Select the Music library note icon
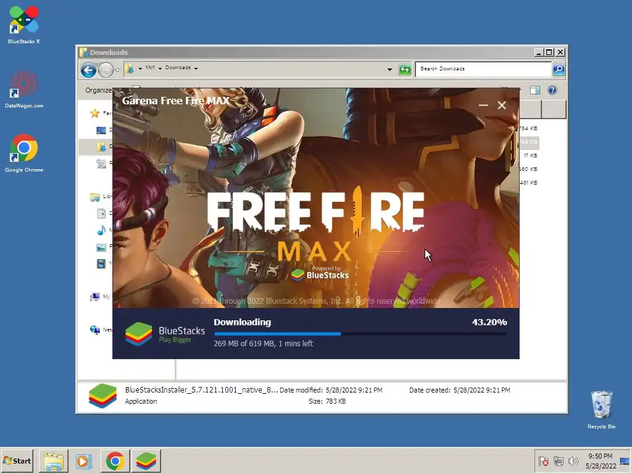The height and width of the screenshot is (474, 632). 101,230
